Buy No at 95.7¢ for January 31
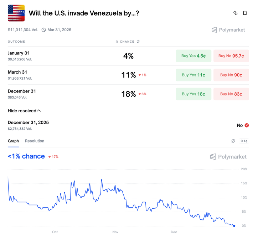The width and height of the screenshot is (253, 235). (231, 56)
